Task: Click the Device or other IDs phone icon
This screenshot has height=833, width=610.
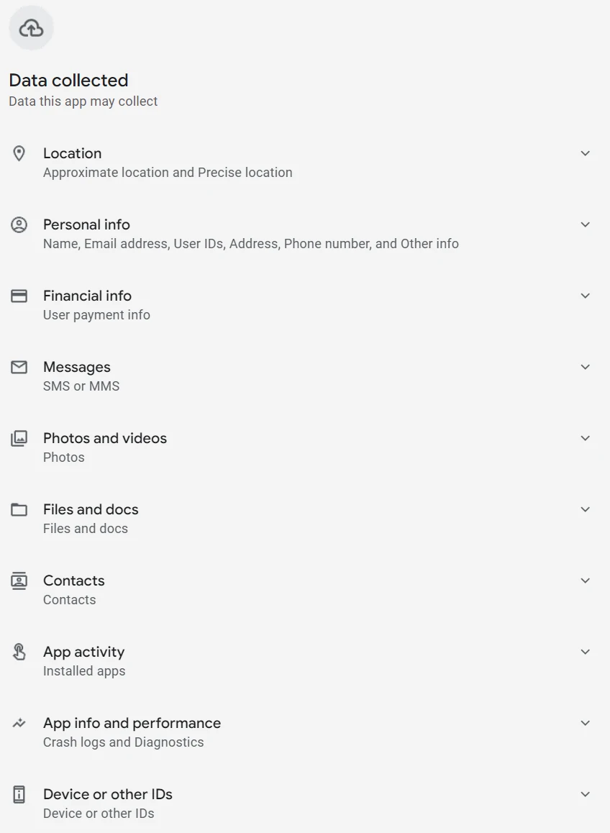Action: click(x=19, y=794)
